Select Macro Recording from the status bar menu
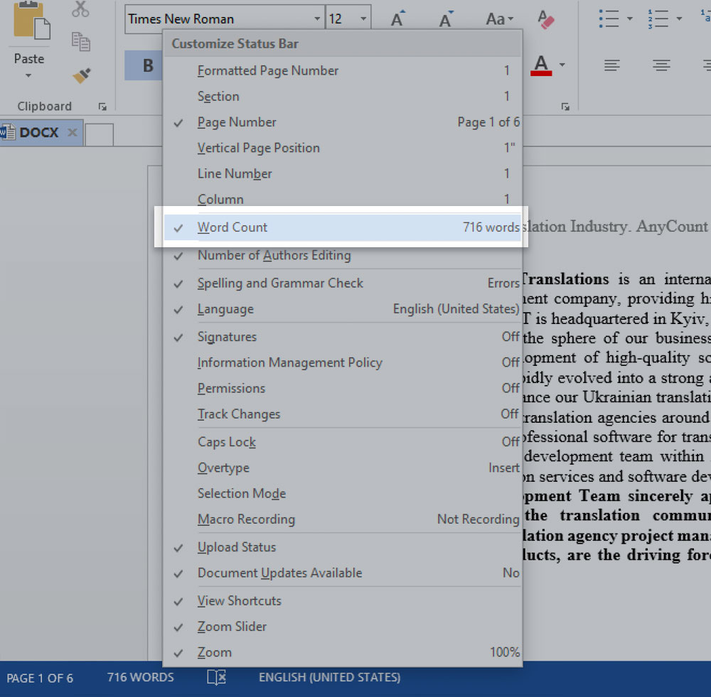 [x=246, y=519]
